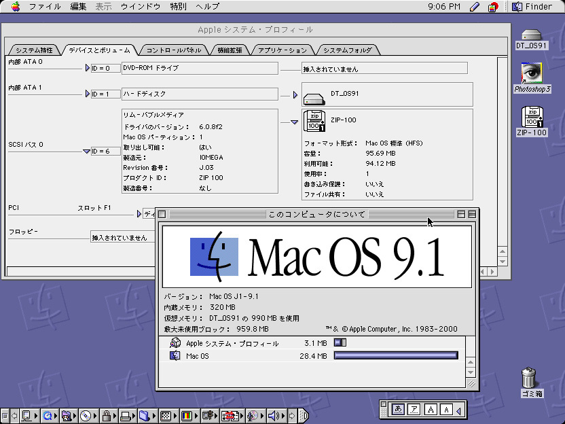
Task: Click the colorful icon next to pencil in menu bar
Action: [492, 7]
